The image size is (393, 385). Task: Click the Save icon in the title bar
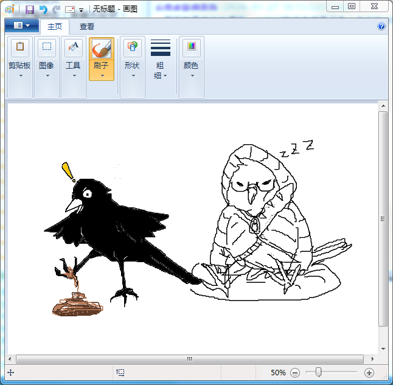(x=29, y=9)
